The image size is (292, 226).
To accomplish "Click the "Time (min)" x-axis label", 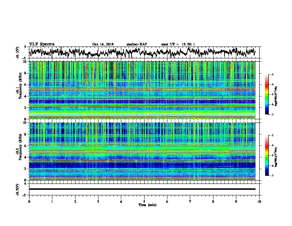I will (x=147, y=205).
